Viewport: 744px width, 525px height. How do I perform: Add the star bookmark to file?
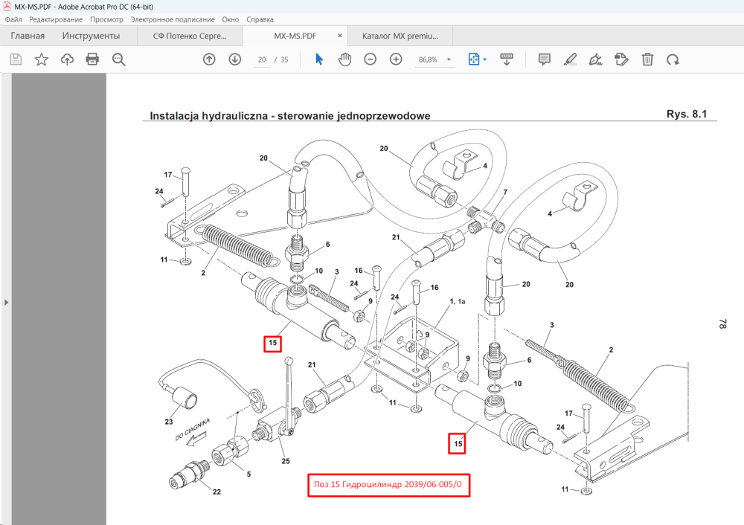point(41,59)
